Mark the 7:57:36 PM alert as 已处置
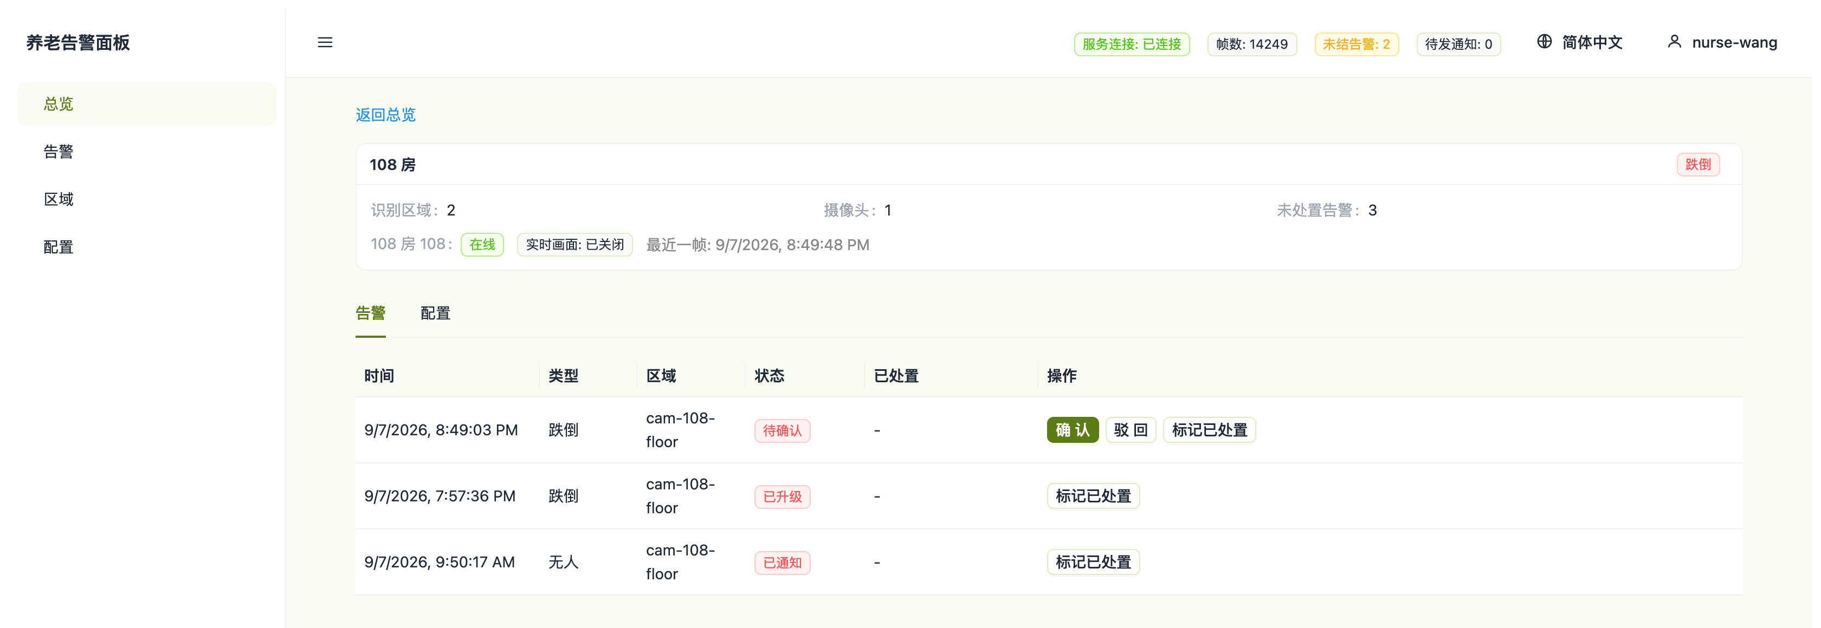The image size is (1821, 628). click(1093, 496)
